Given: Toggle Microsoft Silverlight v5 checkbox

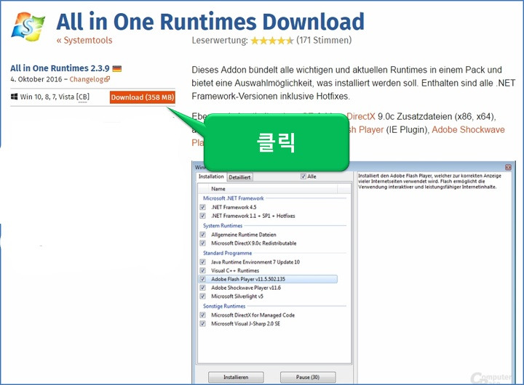Looking at the screenshot, I should (202, 296).
